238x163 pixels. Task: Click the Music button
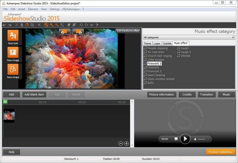pyautogui.click(x=226, y=94)
